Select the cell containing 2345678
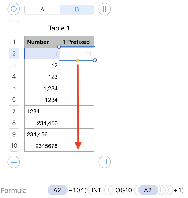The height and width of the screenshot is (198, 188). (42, 146)
